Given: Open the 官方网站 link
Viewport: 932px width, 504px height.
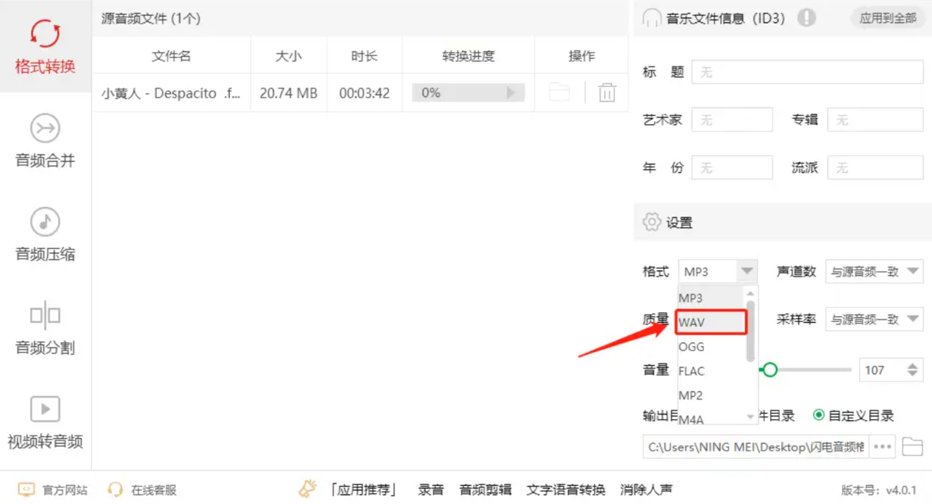Looking at the screenshot, I should point(64,490).
